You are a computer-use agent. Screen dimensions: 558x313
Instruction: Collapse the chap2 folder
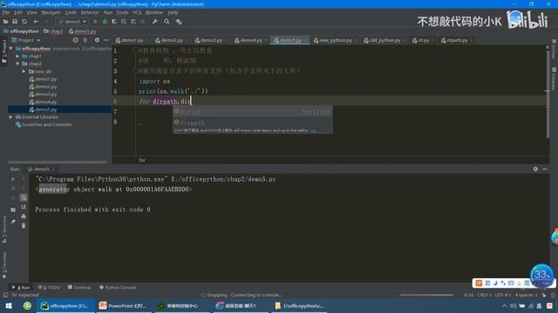tap(17, 63)
